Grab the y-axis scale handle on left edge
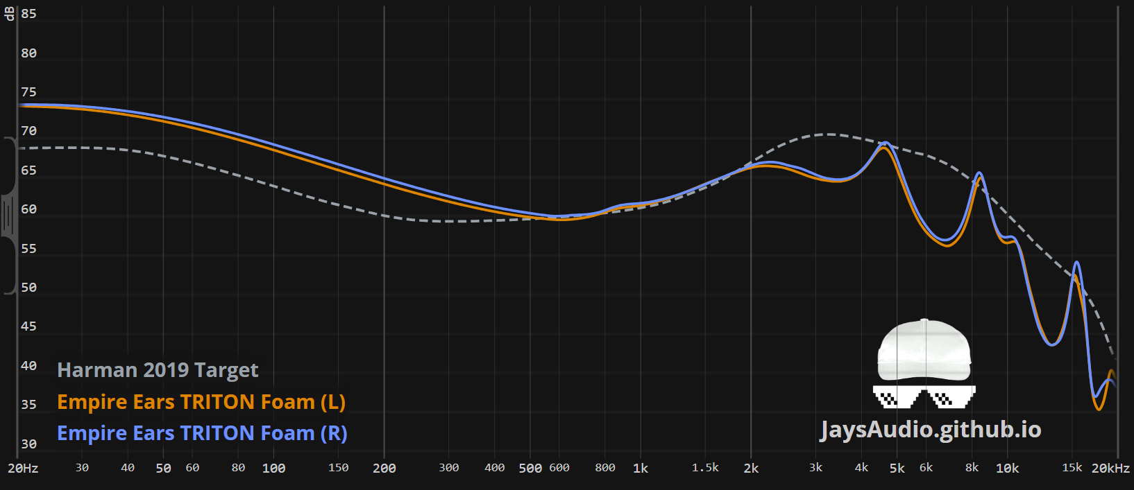1134x490 pixels. 8,216
